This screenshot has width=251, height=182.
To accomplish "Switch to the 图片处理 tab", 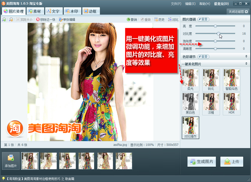I will (x=14, y=11).
